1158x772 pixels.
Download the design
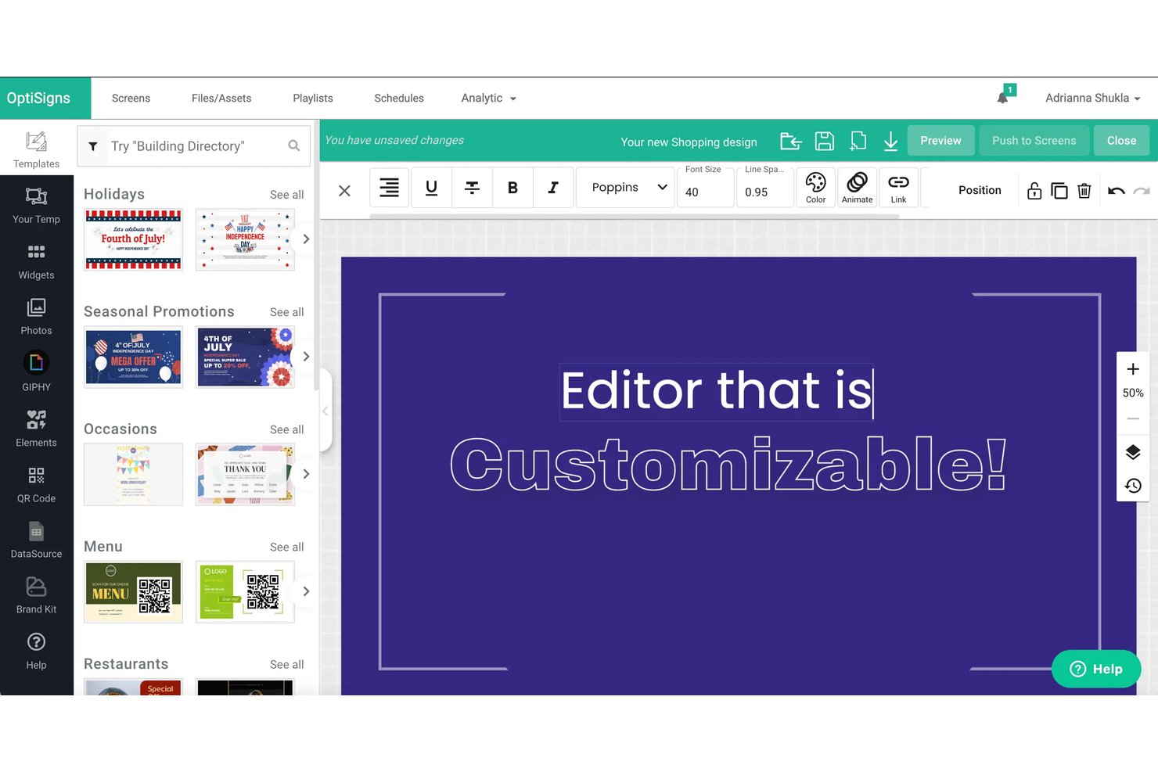(890, 141)
